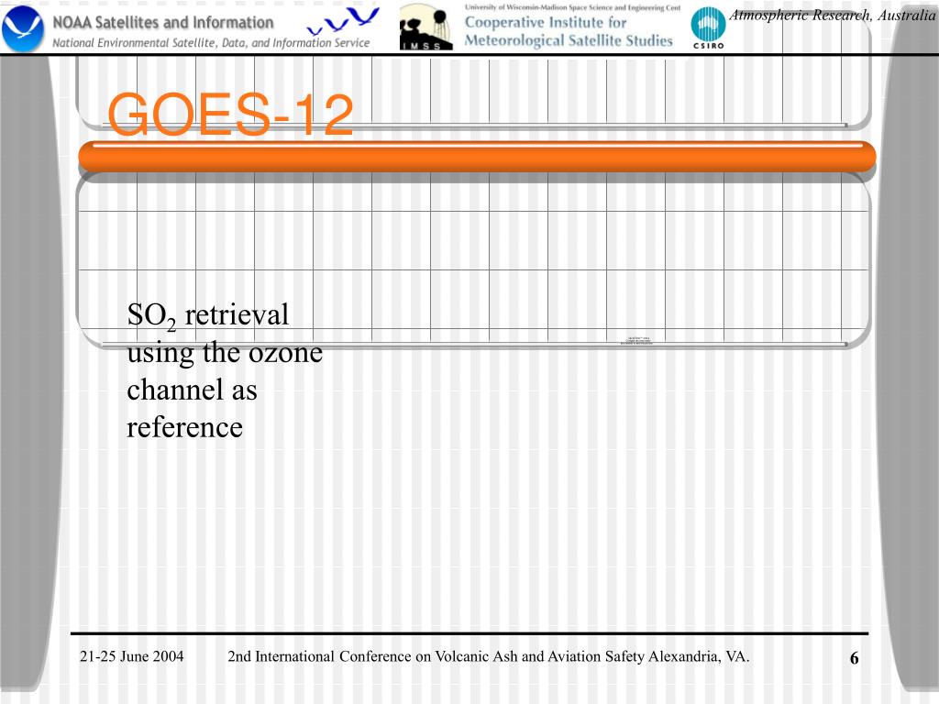Click the IMSS silhouette logo
Viewport: 939px width, 704px height.
[x=425, y=27]
